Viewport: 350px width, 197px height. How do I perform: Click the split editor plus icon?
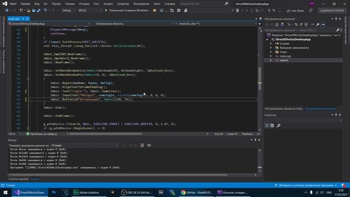point(260,24)
